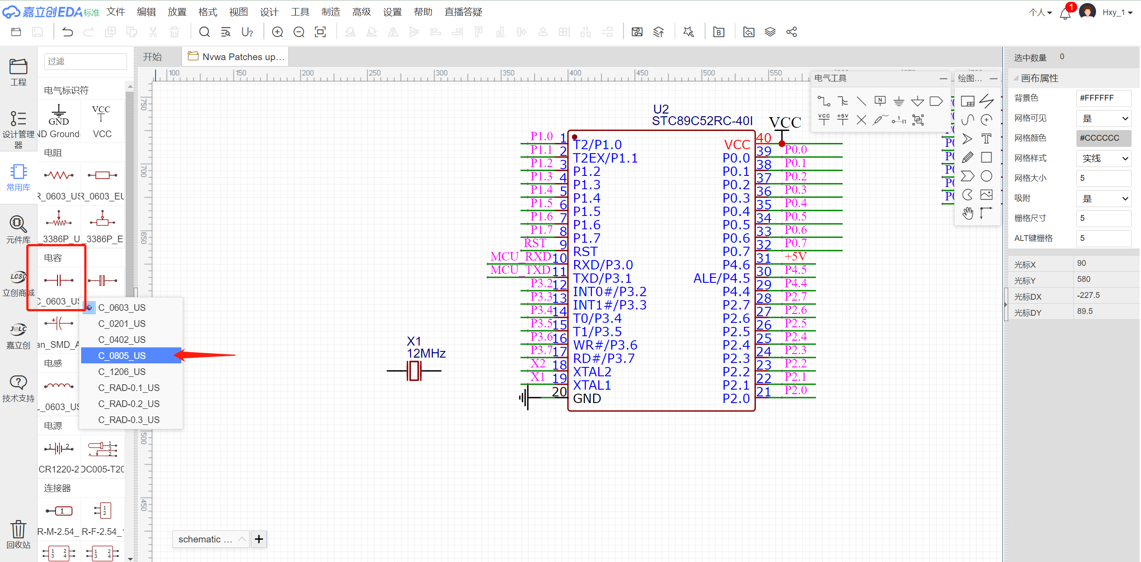This screenshot has width=1141, height=562.
Task: Click the Undo icon in toolbar
Action: 67,32
